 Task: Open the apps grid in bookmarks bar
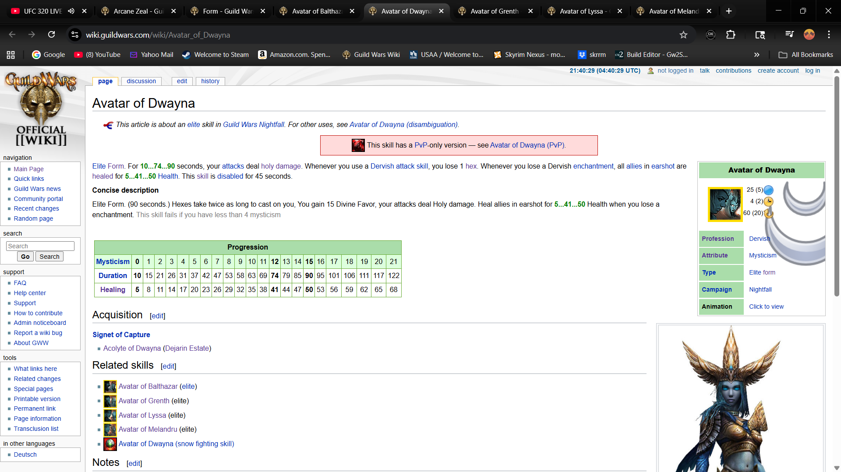pos(11,55)
